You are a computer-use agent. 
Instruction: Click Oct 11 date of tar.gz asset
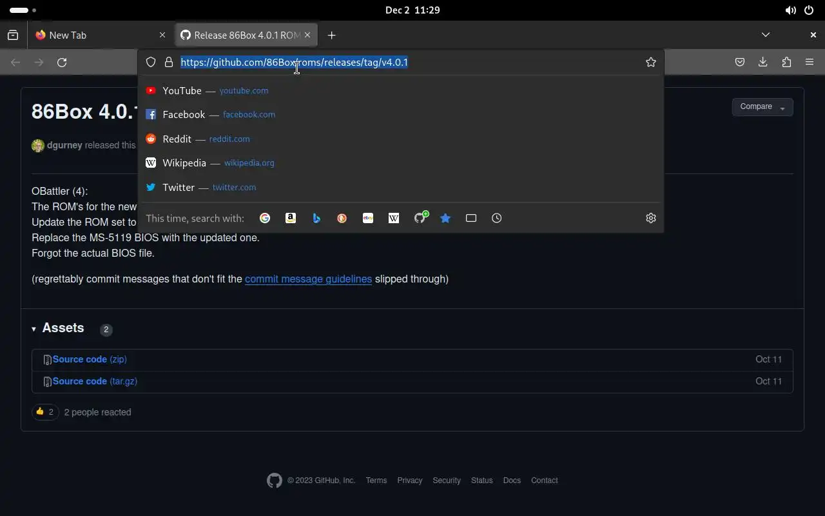(x=769, y=381)
